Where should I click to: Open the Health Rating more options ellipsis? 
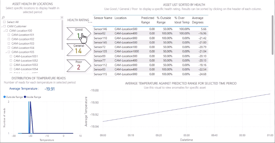pos(90,22)
